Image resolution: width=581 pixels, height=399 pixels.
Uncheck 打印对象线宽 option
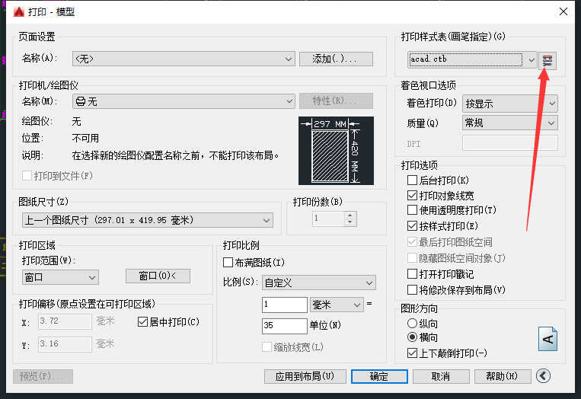(x=412, y=196)
